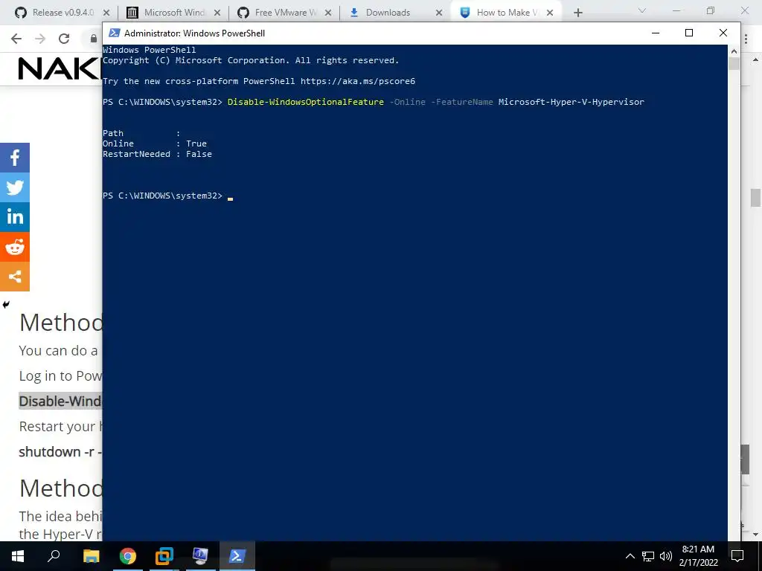762x571 pixels.
Task: Click the RestartNeeded : False line
Action: (157, 154)
